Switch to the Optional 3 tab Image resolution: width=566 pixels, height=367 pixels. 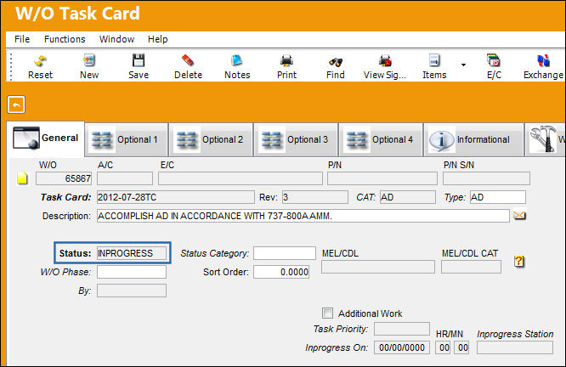click(296, 139)
